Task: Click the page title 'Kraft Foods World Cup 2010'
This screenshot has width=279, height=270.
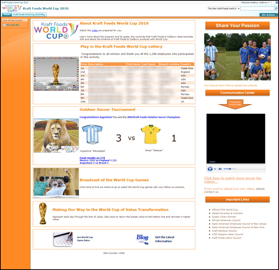Action: coord(46,9)
